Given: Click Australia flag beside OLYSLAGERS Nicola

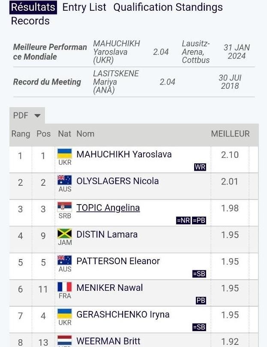Looking at the screenshot, I should pyautogui.click(x=65, y=180).
